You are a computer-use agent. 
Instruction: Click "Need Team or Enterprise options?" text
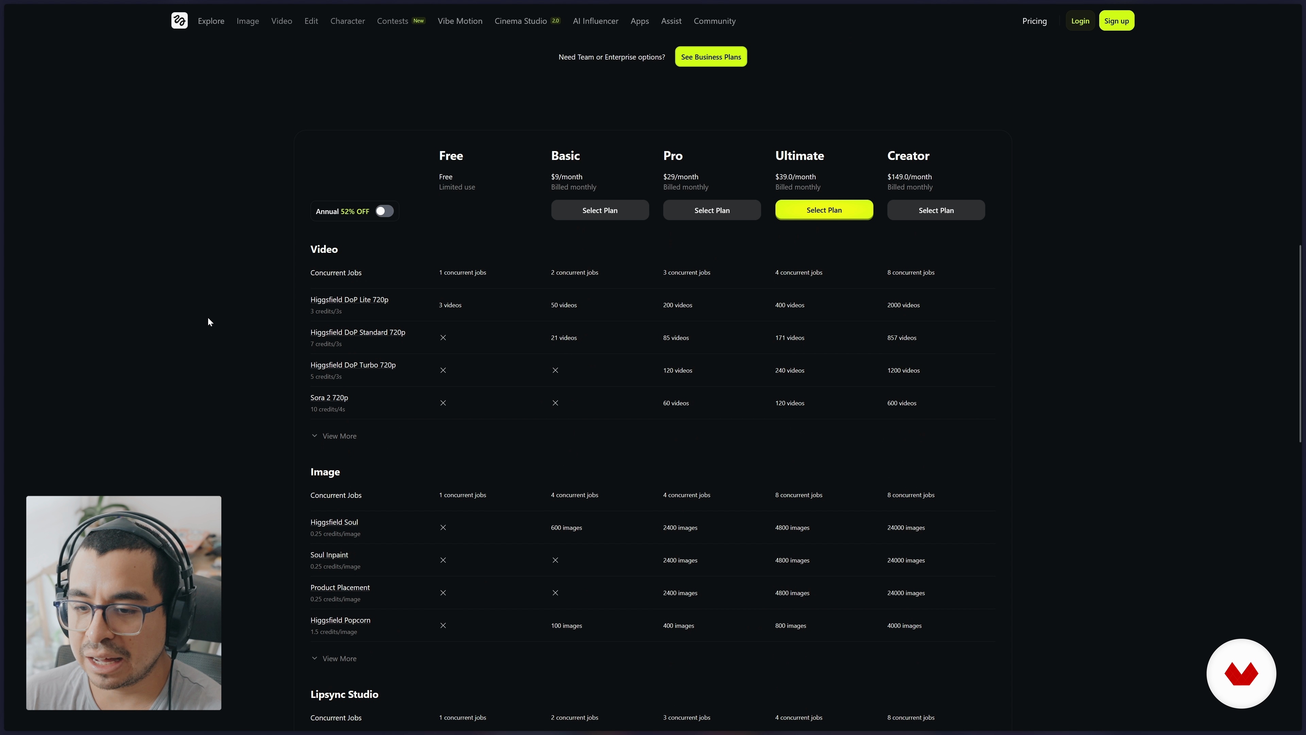[612, 57]
